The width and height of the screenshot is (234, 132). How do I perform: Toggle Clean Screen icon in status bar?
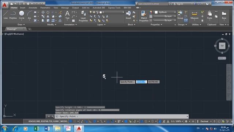click(x=231, y=121)
